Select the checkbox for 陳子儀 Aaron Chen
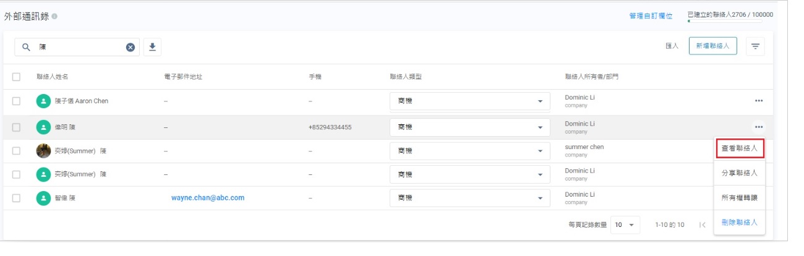 17,101
